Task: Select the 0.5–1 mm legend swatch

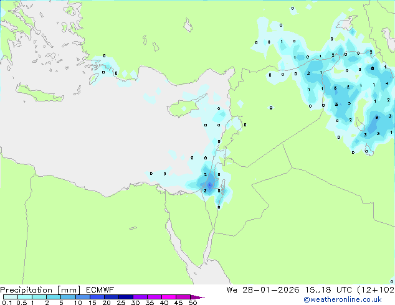Action: point(25,297)
